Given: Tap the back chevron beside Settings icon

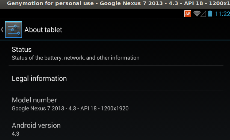Looking at the screenshot, I should (2, 29).
